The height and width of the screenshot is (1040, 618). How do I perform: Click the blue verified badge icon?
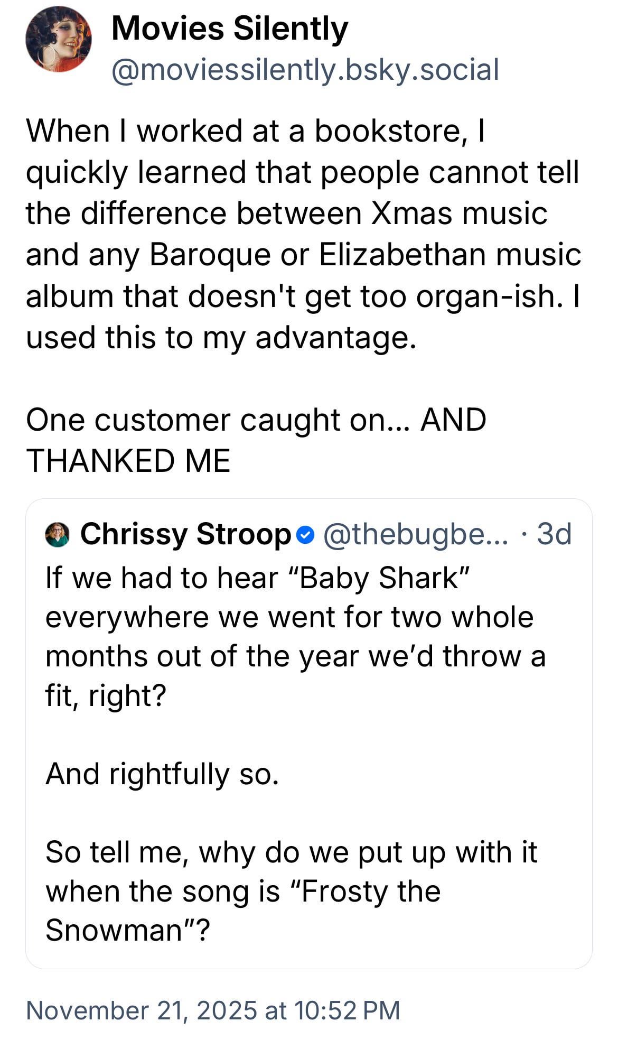[304, 535]
